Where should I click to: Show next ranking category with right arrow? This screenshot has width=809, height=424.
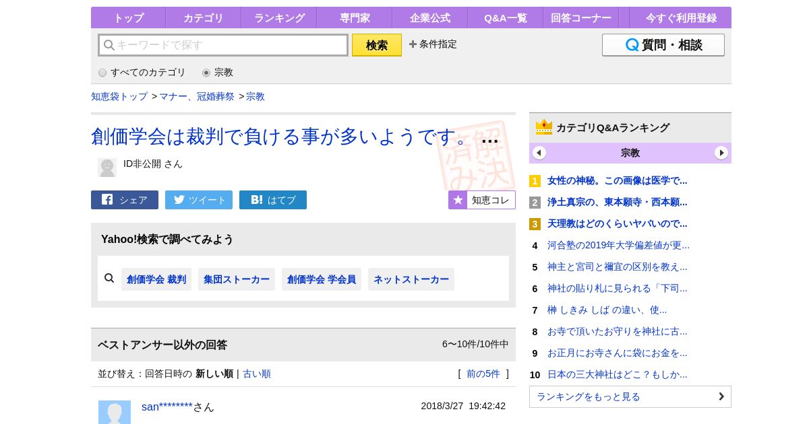click(x=721, y=153)
